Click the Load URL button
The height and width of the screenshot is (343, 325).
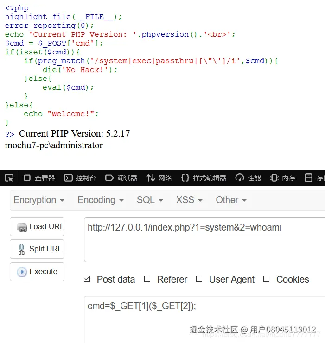point(37,227)
